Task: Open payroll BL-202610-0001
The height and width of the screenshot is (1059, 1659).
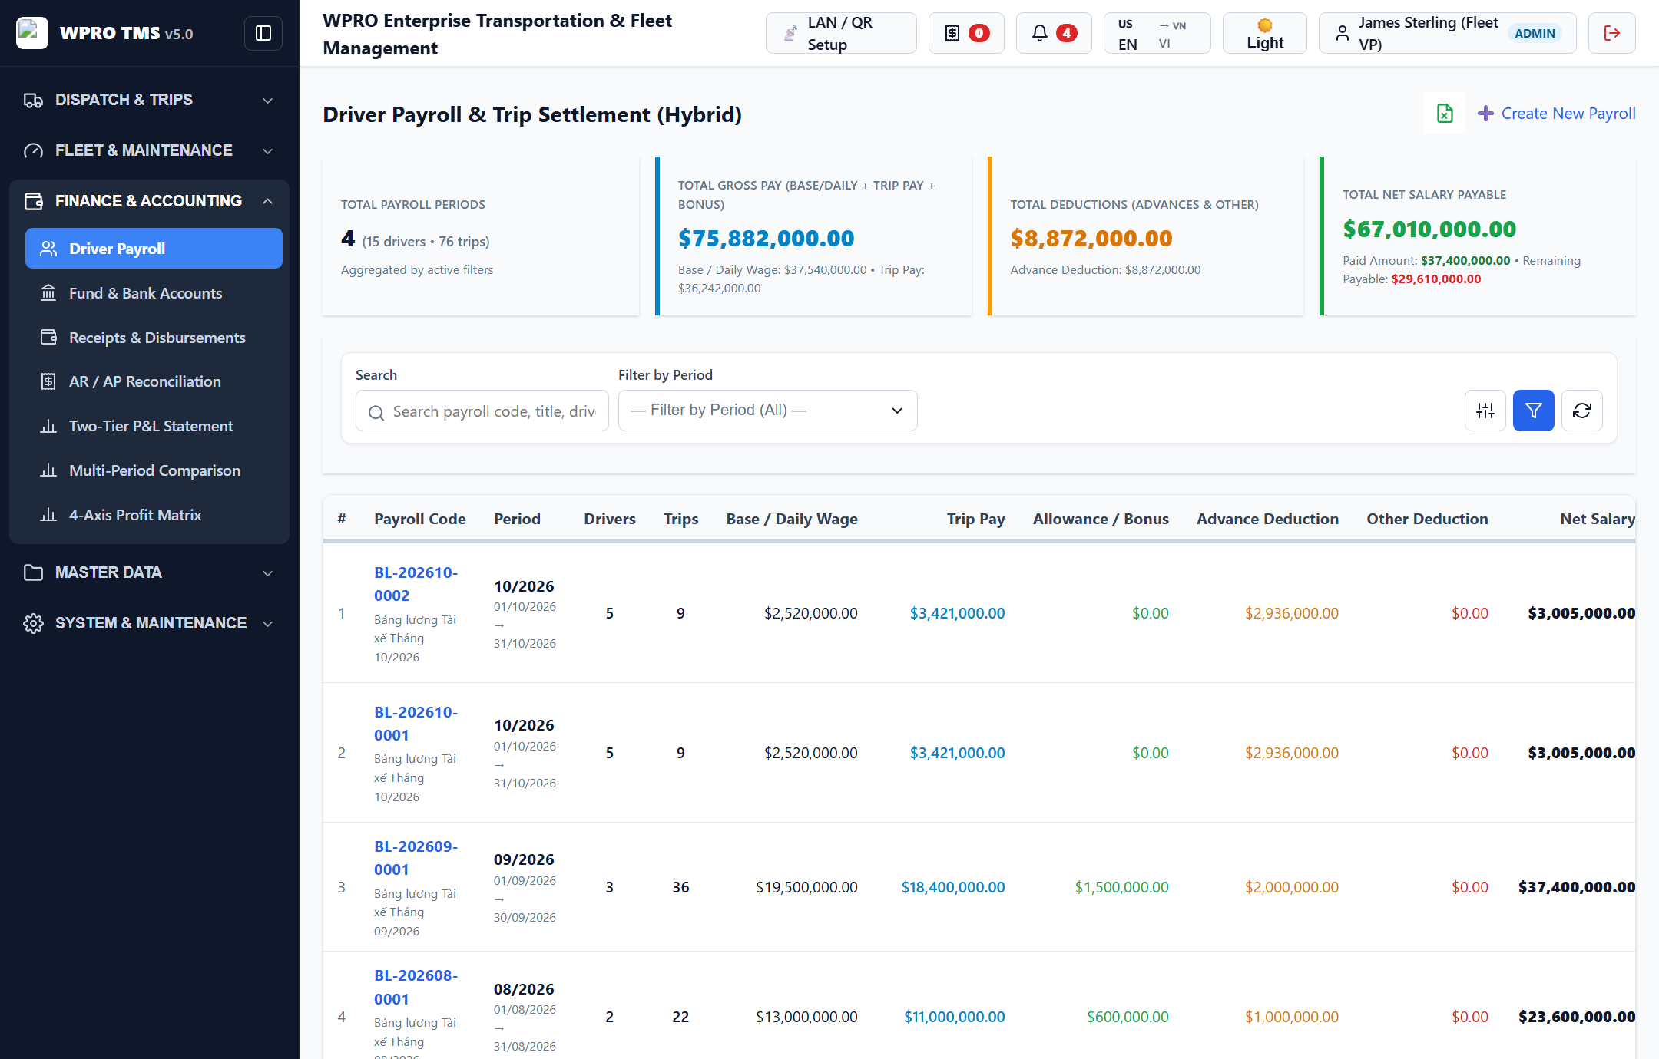Action: tap(416, 724)
